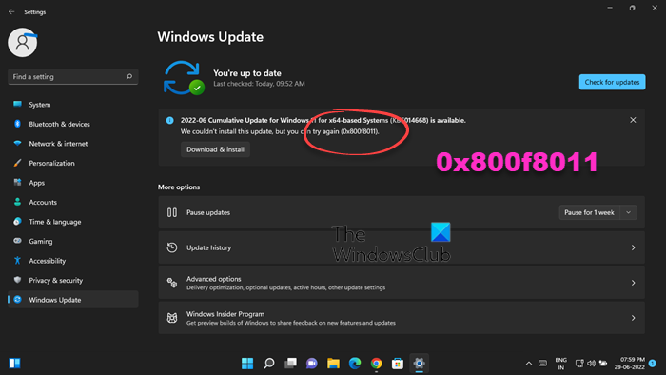This screenshot has width=666, height=375.
Task: Restore down the Settings window
Action: (x=633, y=8)
